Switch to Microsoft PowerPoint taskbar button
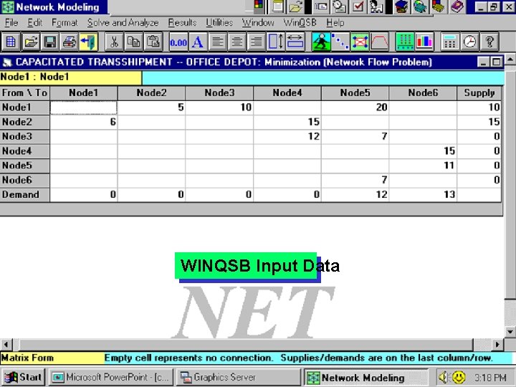Screen dimensions: 516x387 point(111,377)
